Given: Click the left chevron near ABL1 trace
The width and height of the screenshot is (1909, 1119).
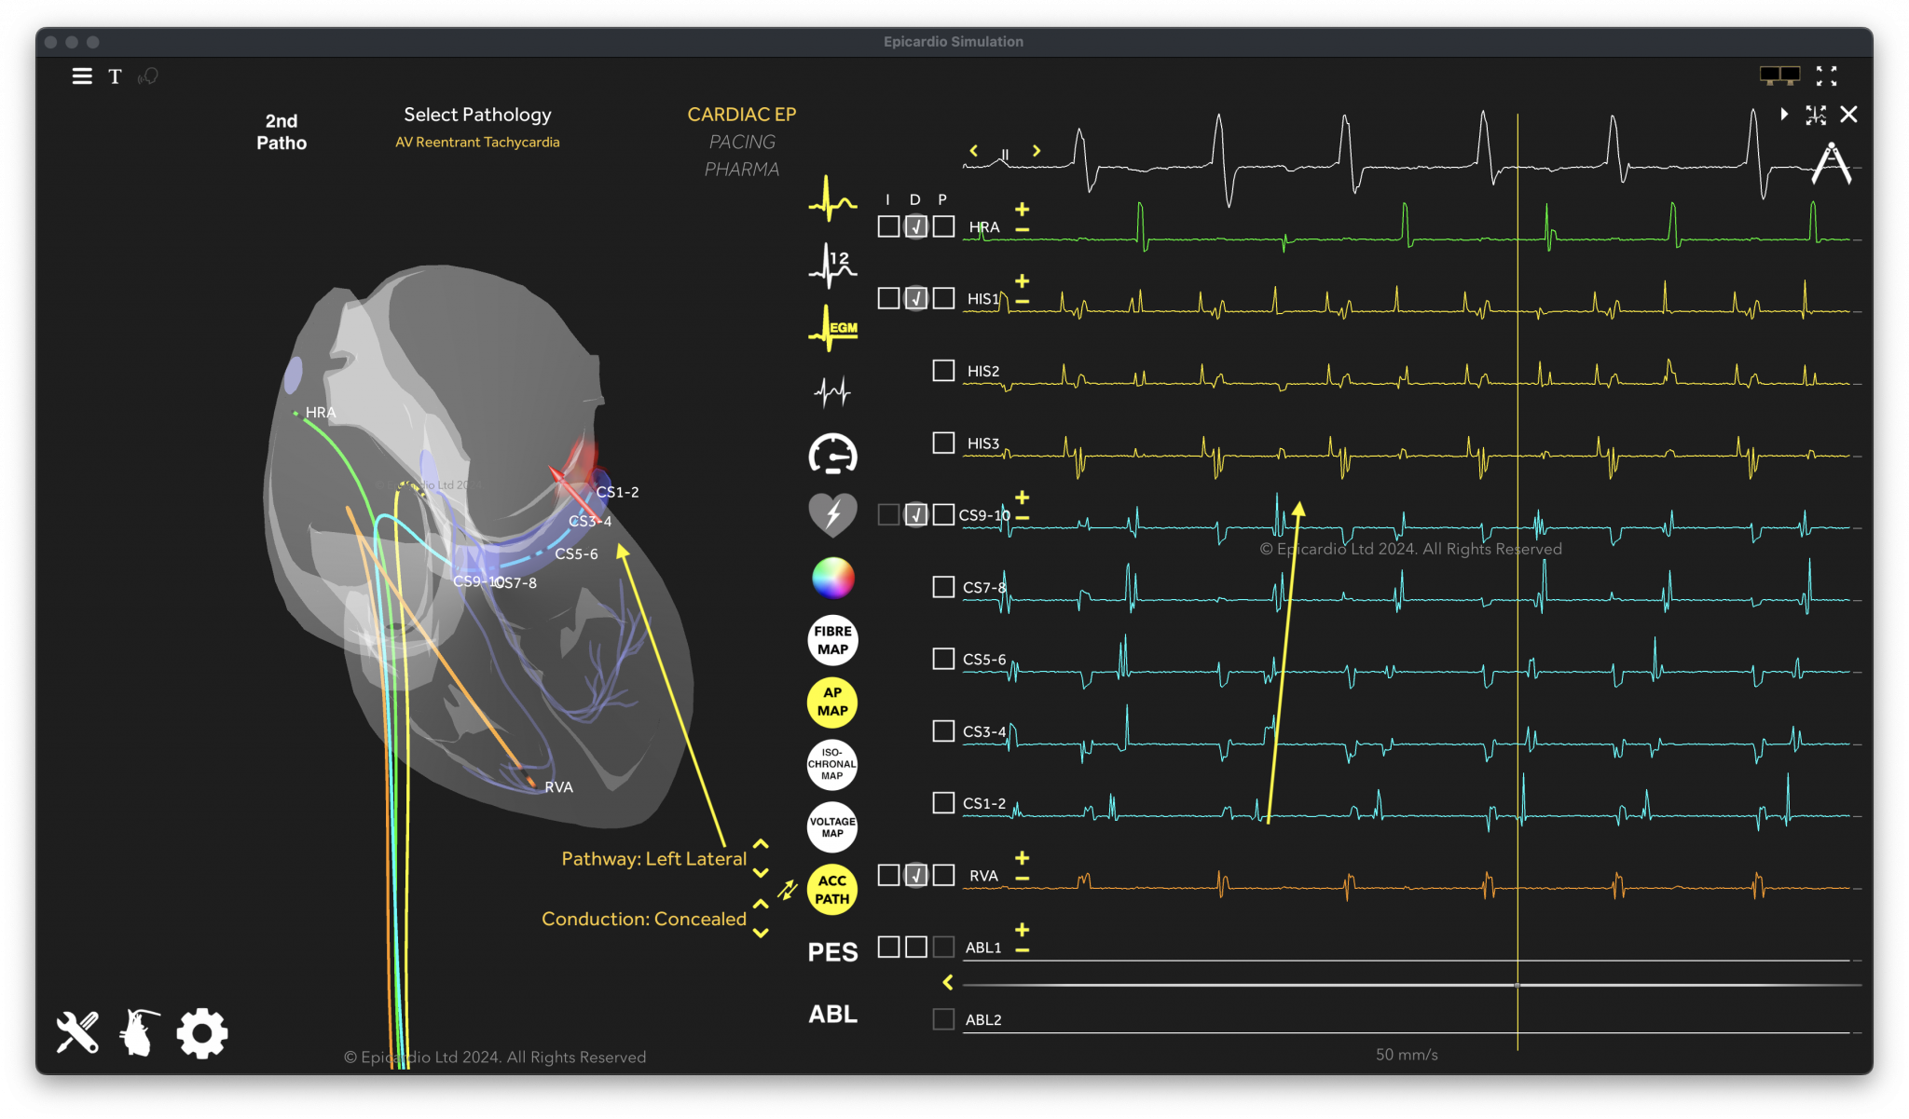Looking at the screenshot, I should tap(948, 981).
